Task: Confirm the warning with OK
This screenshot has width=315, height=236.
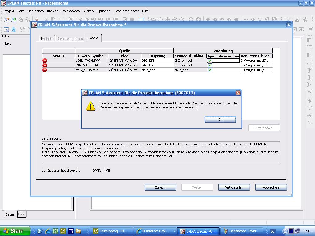Action: [220, 120]
